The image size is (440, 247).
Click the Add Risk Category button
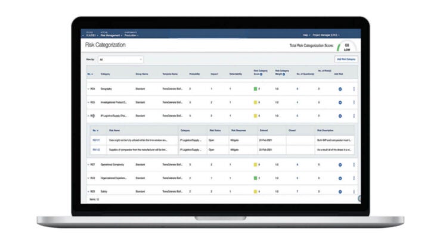tap(346, 60)
